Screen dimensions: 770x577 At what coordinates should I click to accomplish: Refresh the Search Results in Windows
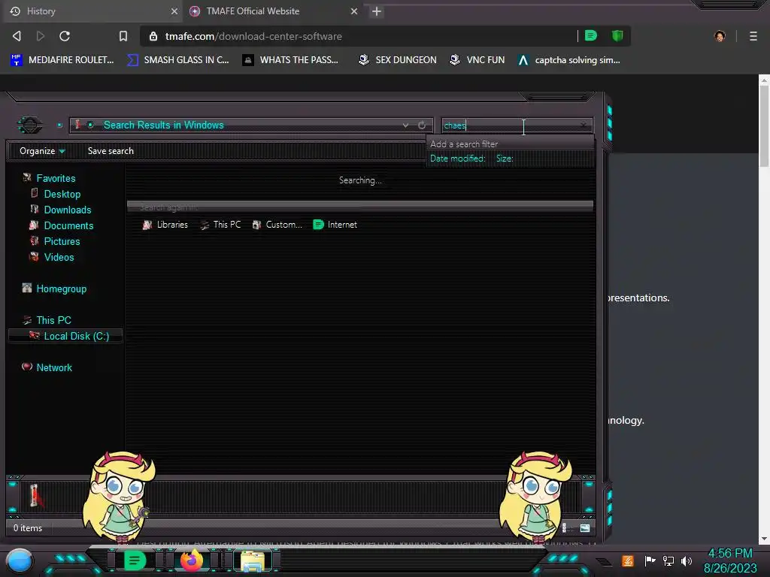point(422,125)
